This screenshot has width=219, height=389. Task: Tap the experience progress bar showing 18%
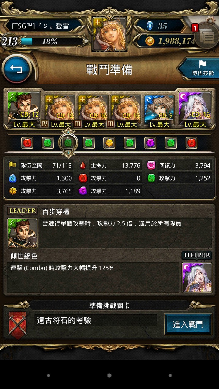pos(53,41)
